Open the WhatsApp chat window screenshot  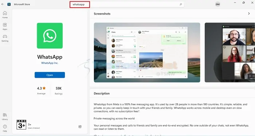click(x=147, y=52)
